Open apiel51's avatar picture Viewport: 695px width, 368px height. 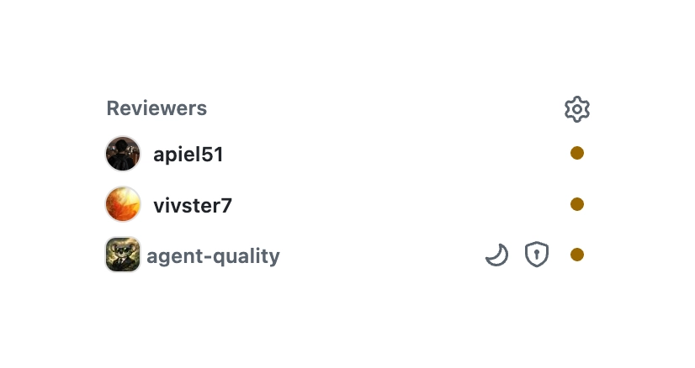pos(123,154)
